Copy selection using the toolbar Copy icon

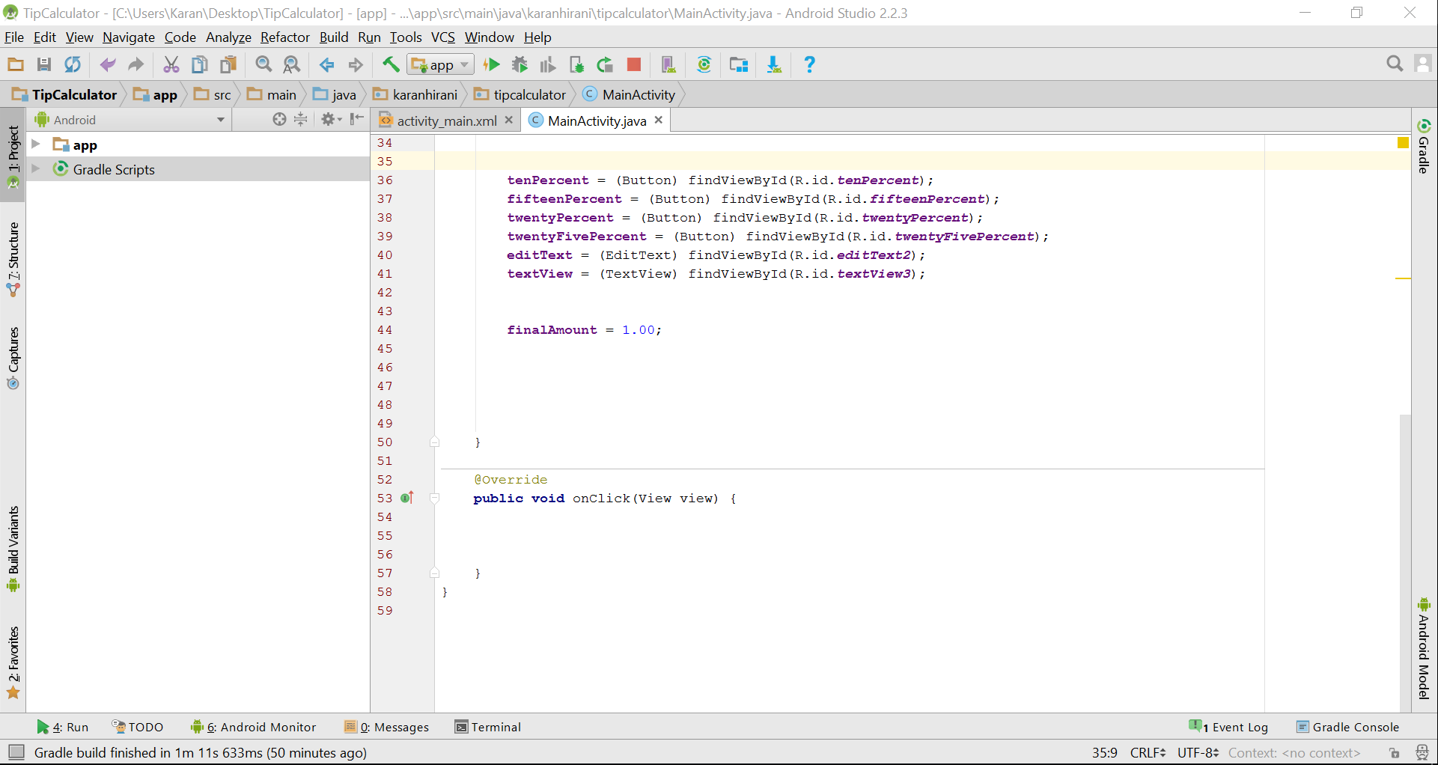200,65
